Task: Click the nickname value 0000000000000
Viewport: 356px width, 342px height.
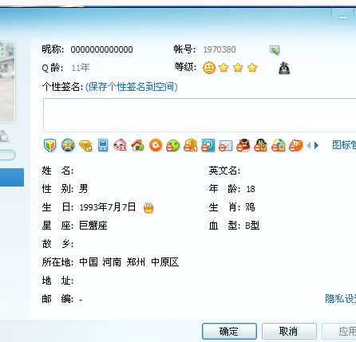Action: pyautogui.click(x=101, y=49)
